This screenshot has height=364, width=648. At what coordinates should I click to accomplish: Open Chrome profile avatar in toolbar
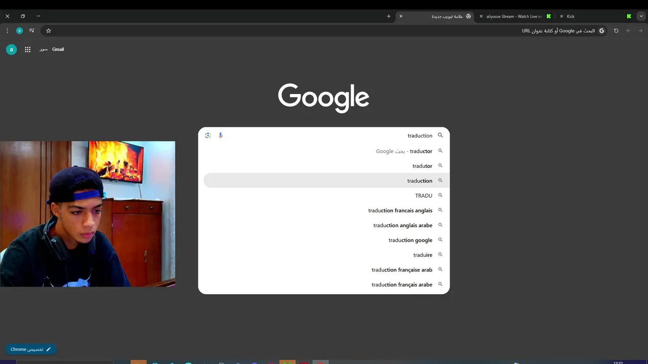(x=19, y=31)
